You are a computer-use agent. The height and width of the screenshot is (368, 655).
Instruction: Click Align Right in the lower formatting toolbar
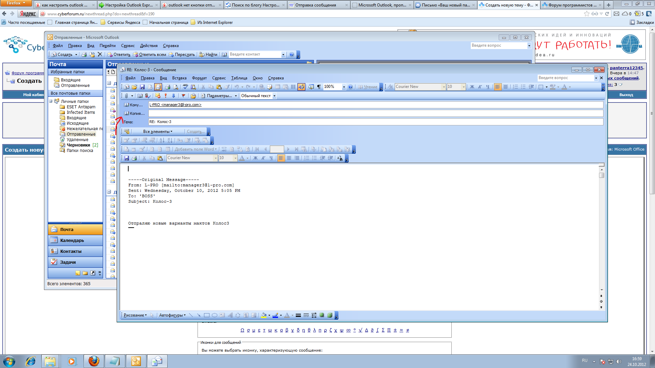point(297,158)
